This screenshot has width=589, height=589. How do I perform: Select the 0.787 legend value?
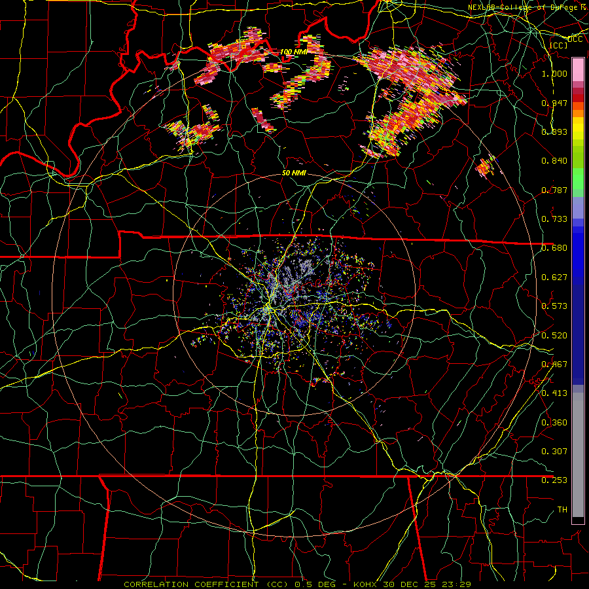554,190
